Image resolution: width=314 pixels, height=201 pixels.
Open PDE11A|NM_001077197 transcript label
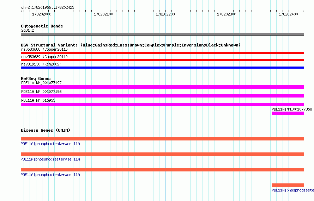point(41,83)
